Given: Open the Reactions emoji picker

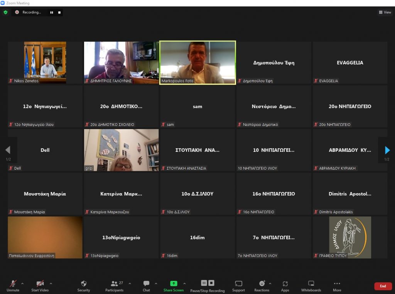Looking at the screenshot, I should [x=262, y=286].
